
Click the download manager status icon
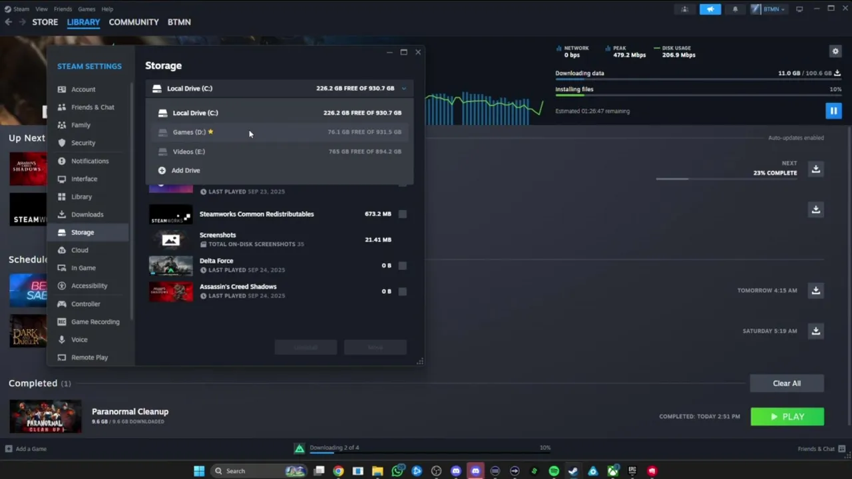click(x=300, y=448)
